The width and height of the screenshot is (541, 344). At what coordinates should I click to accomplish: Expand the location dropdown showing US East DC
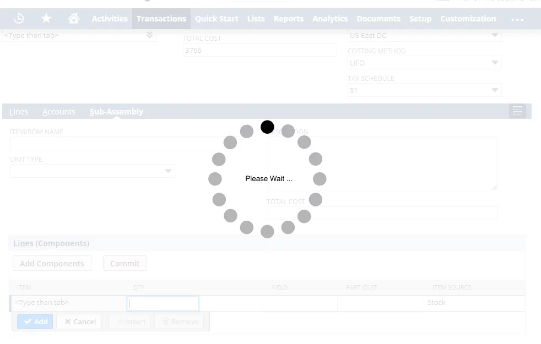495,35
